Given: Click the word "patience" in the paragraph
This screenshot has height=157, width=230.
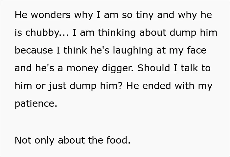Looking at the screenshot, I should pyautogui.click(x=35, y=104).
